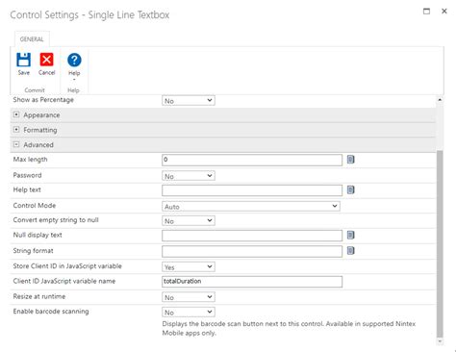Open Convert empty string to null dropdown
456x352 pixels.
(x=189, y=221)
